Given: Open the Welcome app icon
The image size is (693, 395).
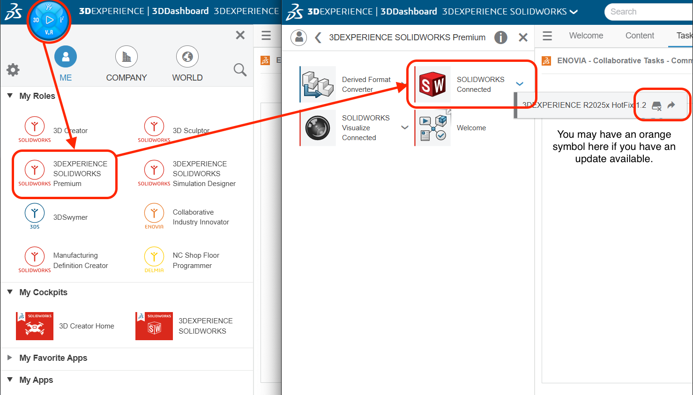Looking at the screenshot, I should tap(432, 128).
